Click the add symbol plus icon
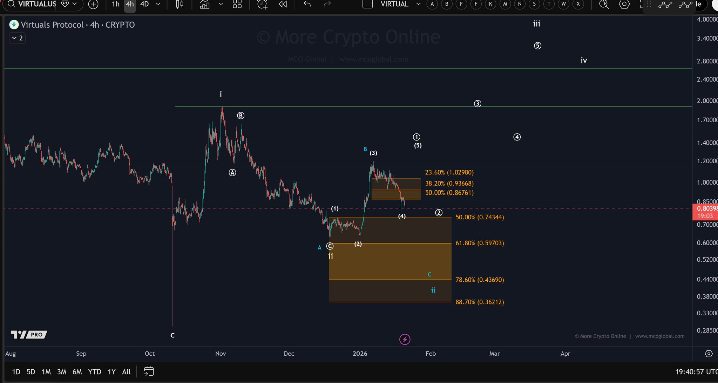718x383 pixels. tap(93, 4)
